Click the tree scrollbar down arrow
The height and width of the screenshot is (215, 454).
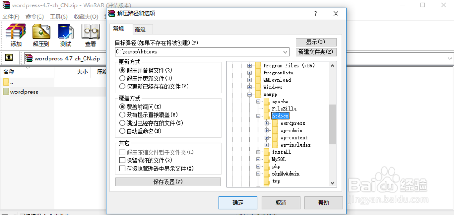point(332,183)
